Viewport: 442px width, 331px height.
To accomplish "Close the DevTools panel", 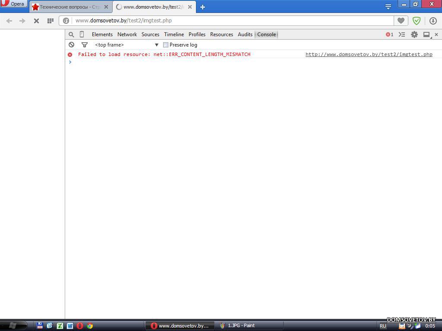I will tap(436, 34).
